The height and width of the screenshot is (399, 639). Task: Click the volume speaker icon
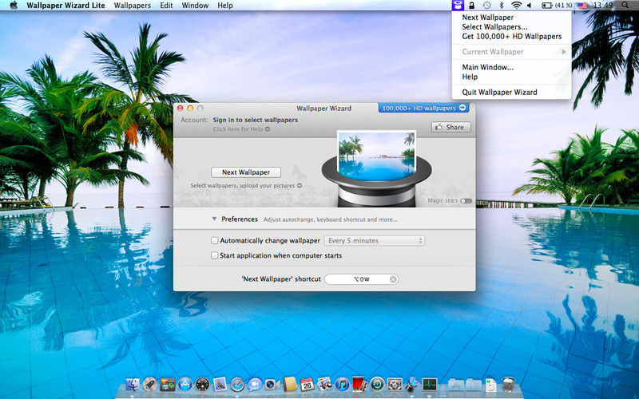530,6
